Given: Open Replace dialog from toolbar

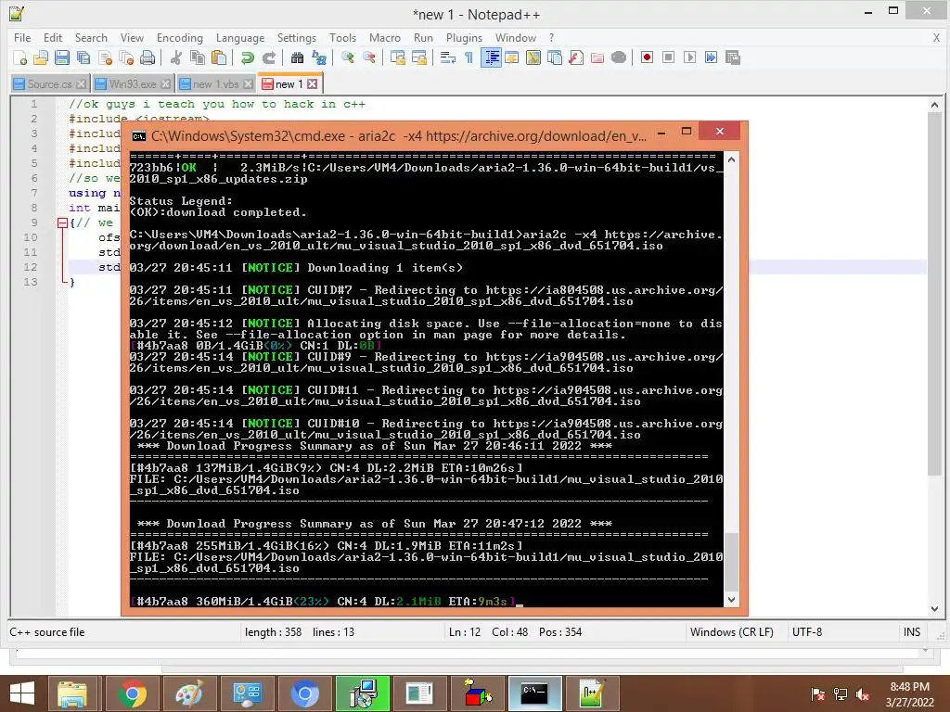Looking at the screenshot, I should click(x=319, y=57).
